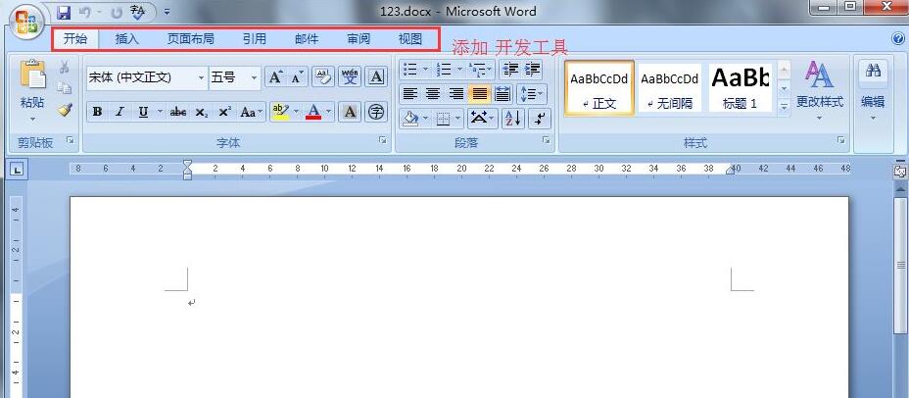Open underline style dropdown arrow
909x398 pixels.
click(160, 112)
